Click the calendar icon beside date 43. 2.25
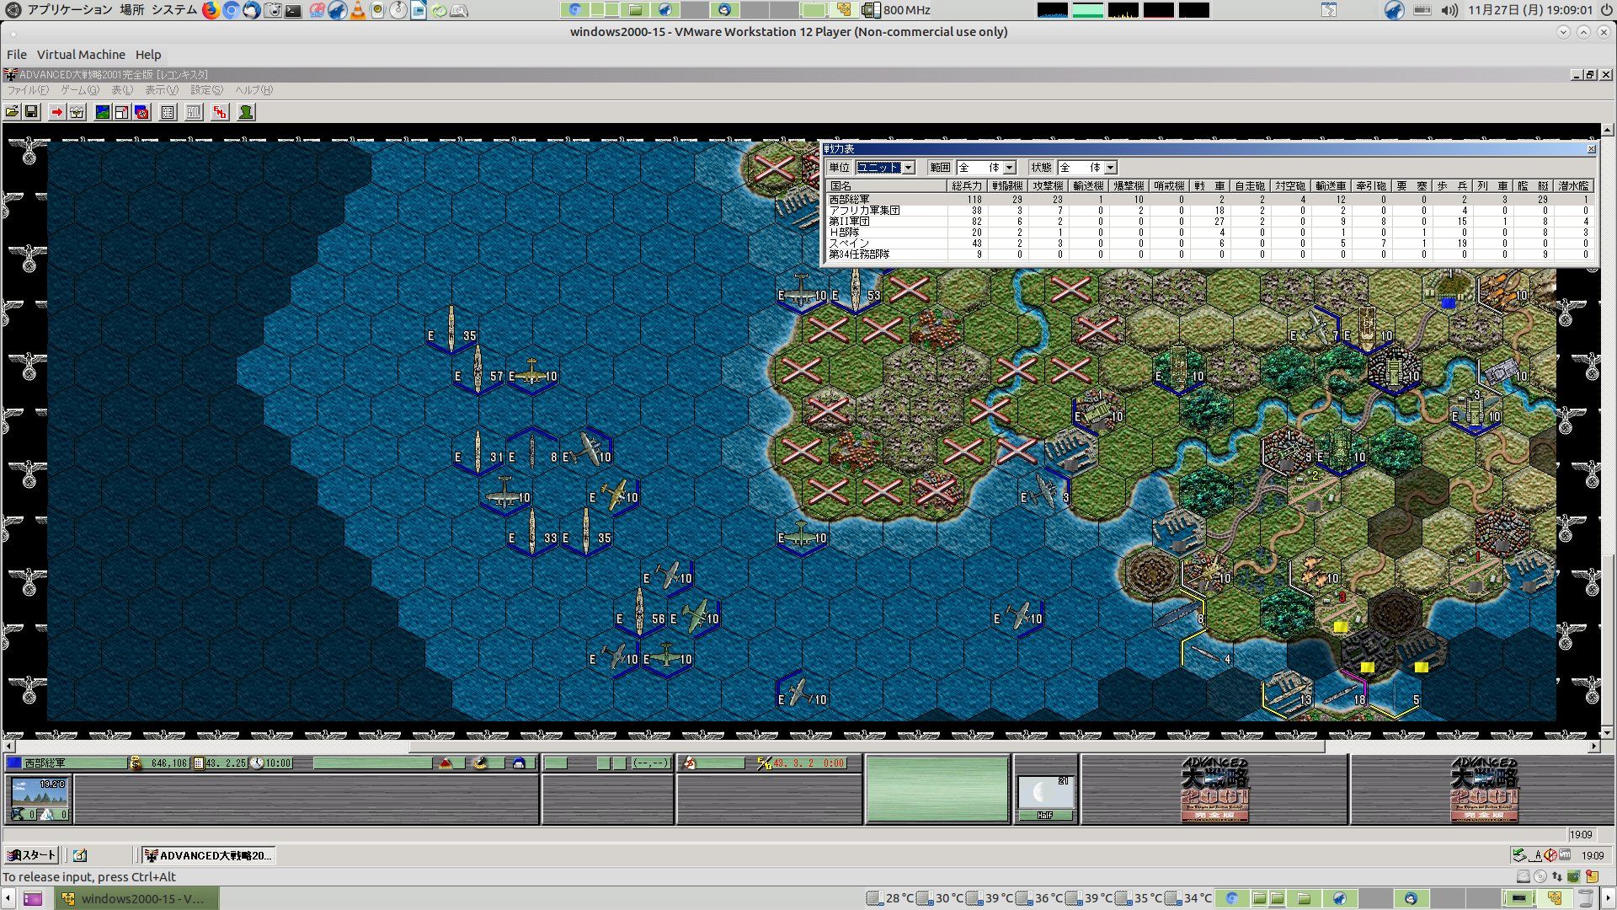The width and height of the screenshot is (1617, 910). pyautogui.click(x=199, y=763)
